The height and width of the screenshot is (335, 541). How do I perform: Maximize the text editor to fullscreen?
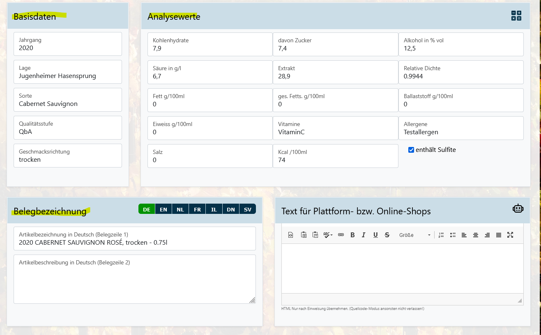point(510,235)
